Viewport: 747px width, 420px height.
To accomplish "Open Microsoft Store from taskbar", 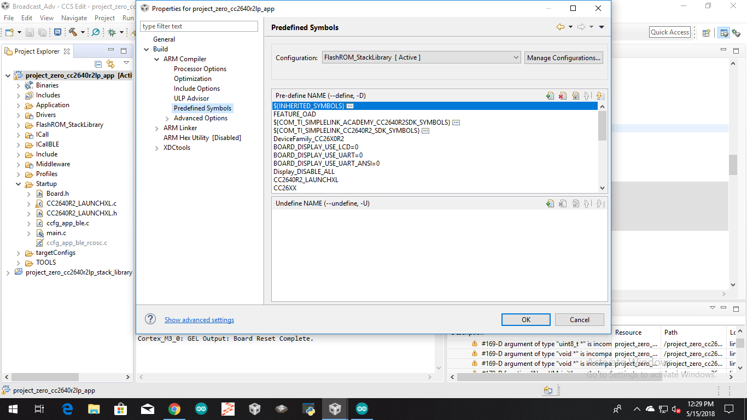I will point(121,409).
